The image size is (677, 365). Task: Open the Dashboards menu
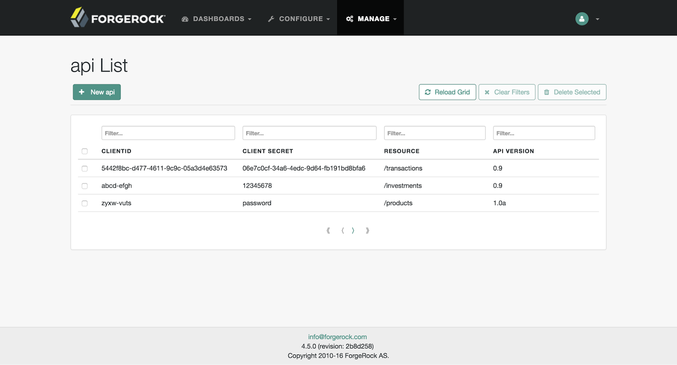[x=216, y=19]
